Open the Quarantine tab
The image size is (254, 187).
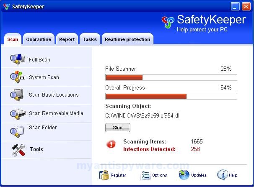39,39
